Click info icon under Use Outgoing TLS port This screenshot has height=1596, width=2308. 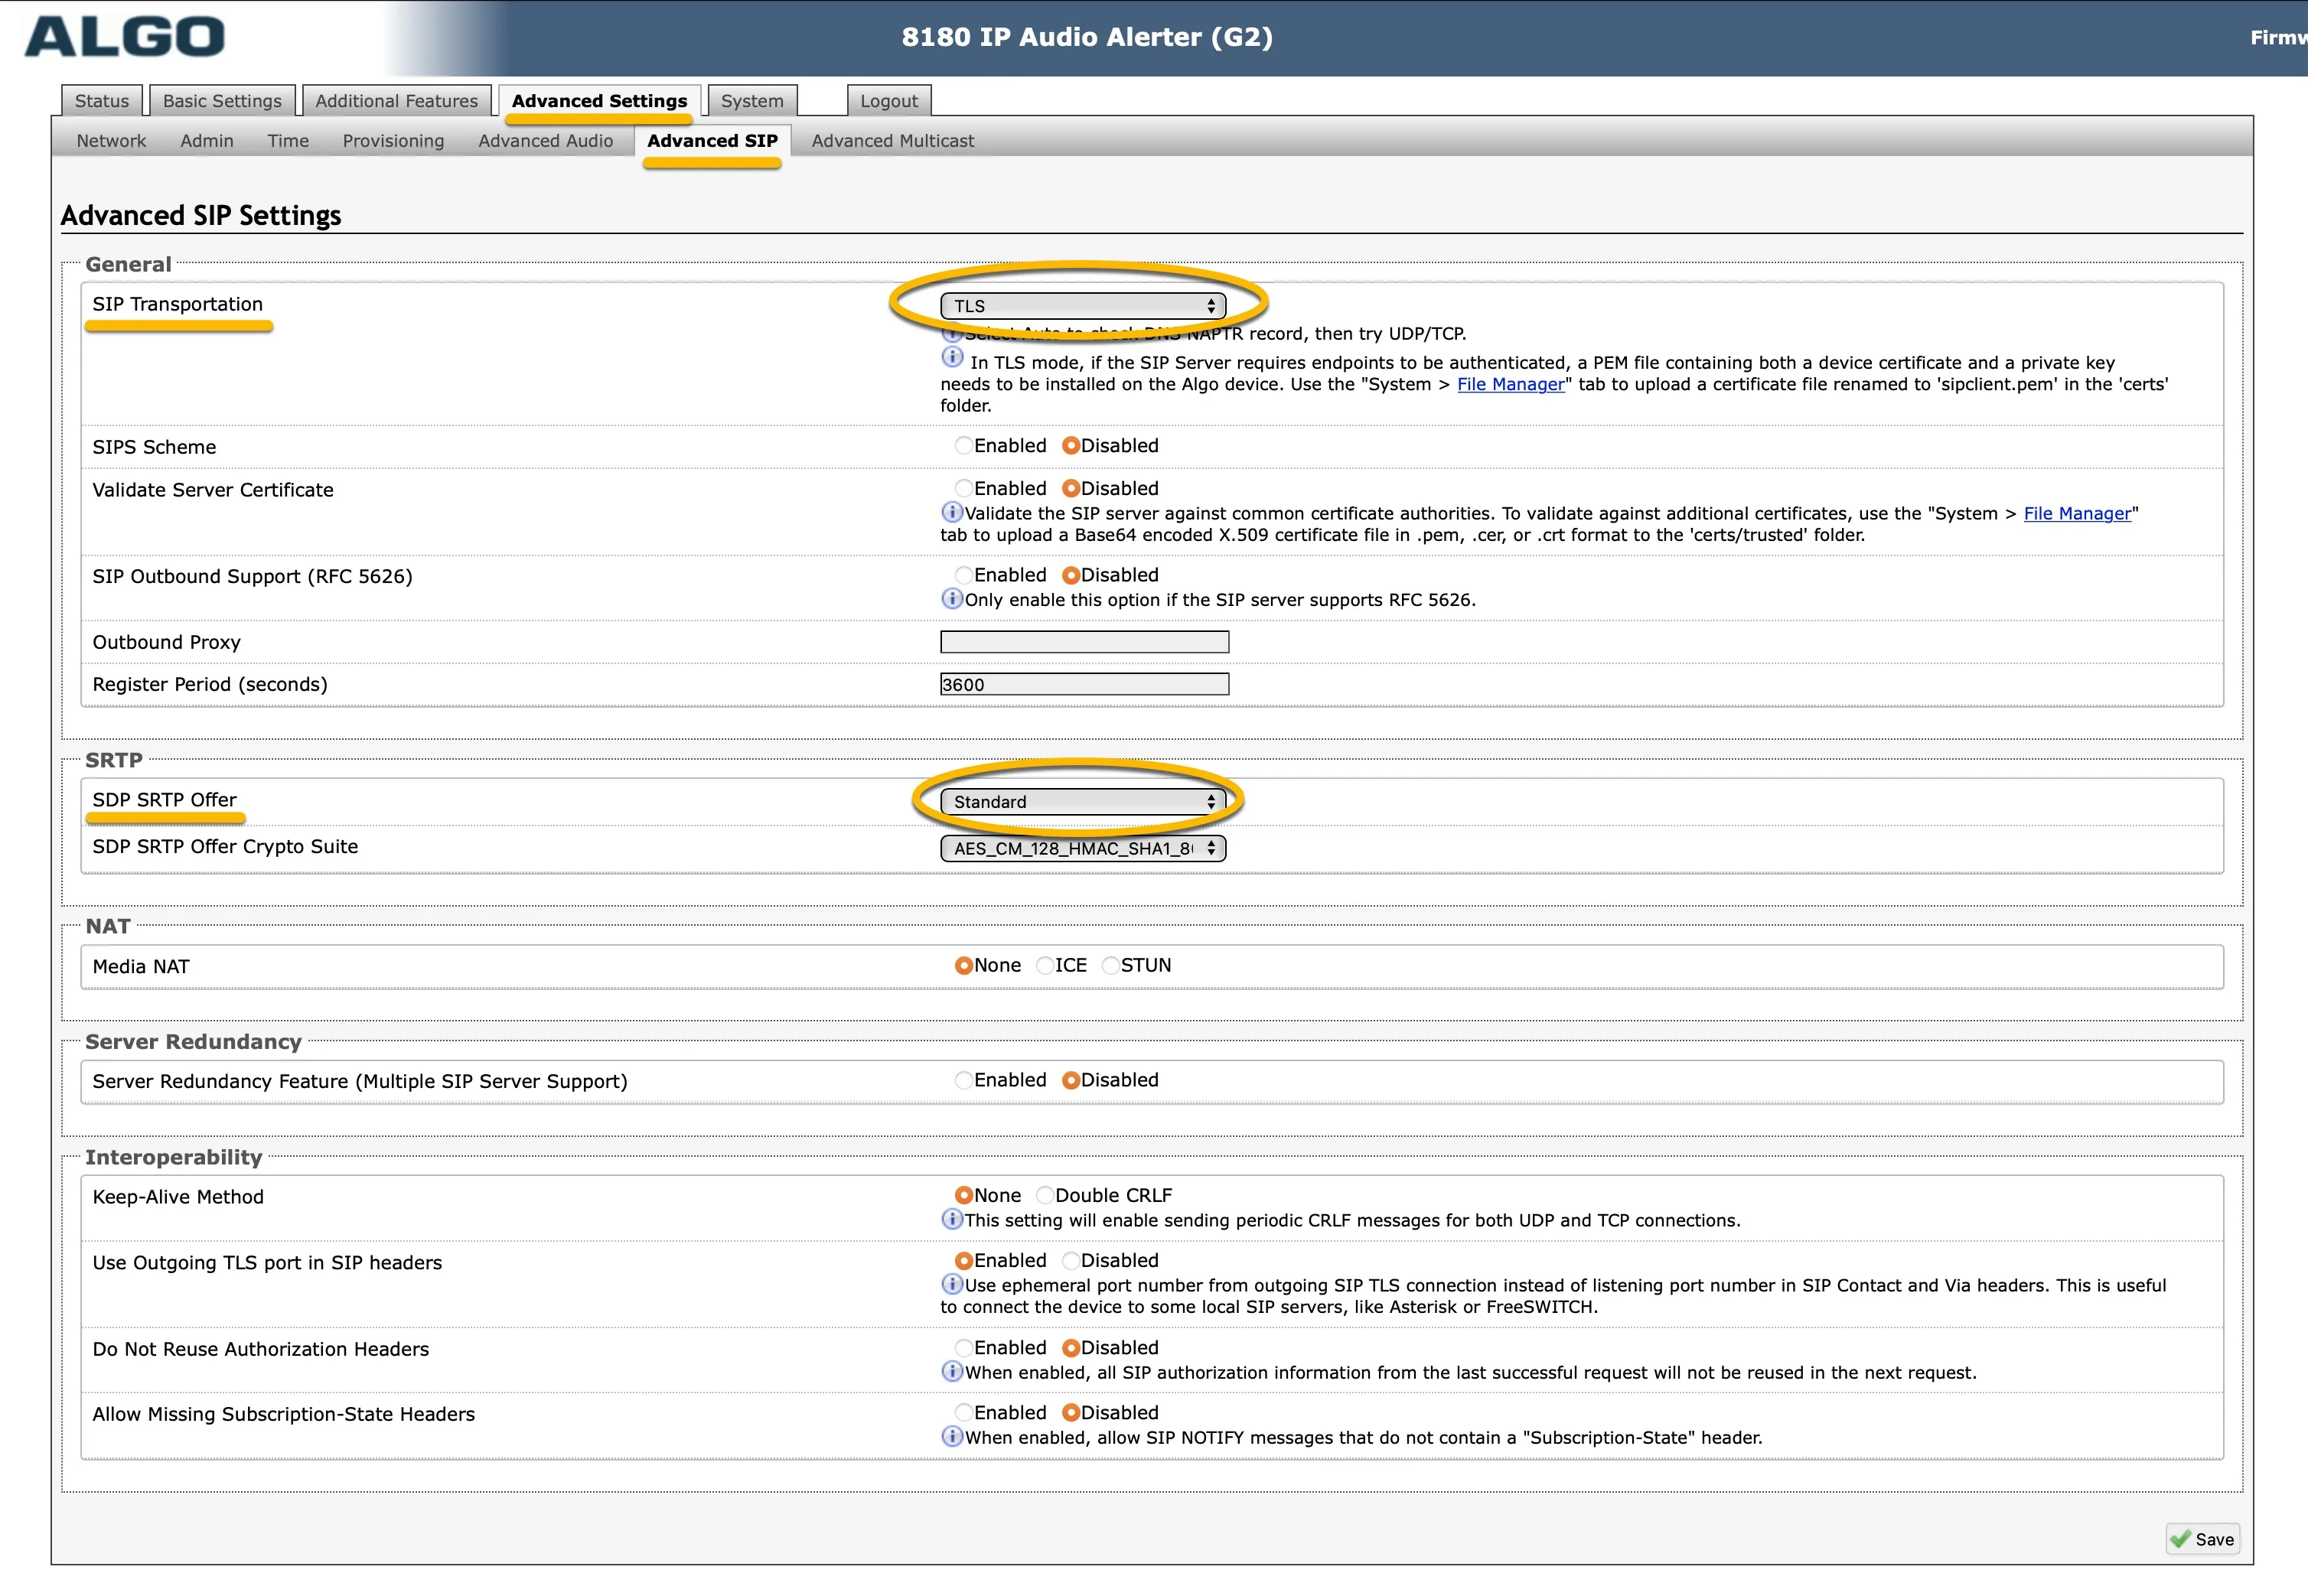click(x=952, y=1284)
